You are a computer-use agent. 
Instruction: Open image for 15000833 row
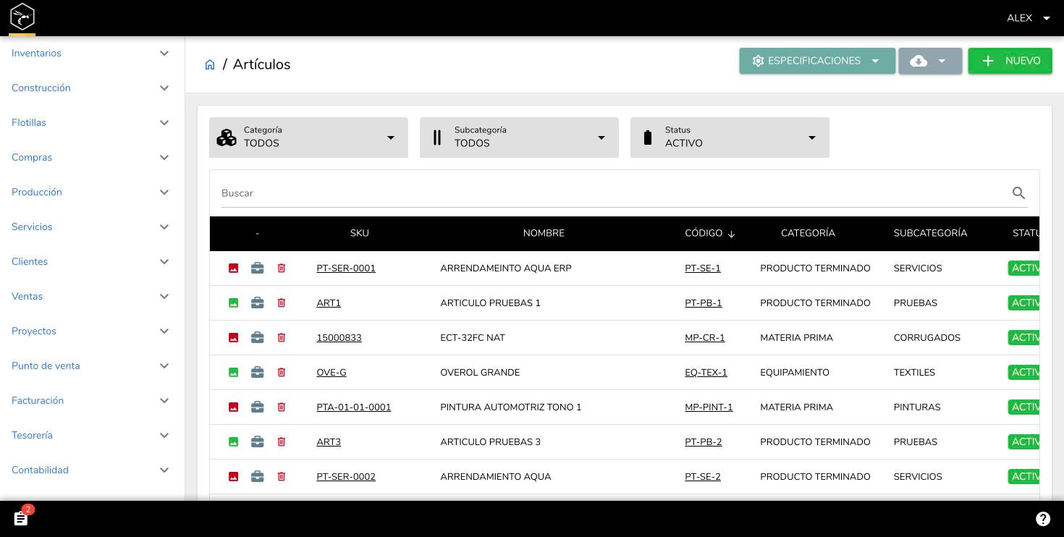[x=233, y=338]
